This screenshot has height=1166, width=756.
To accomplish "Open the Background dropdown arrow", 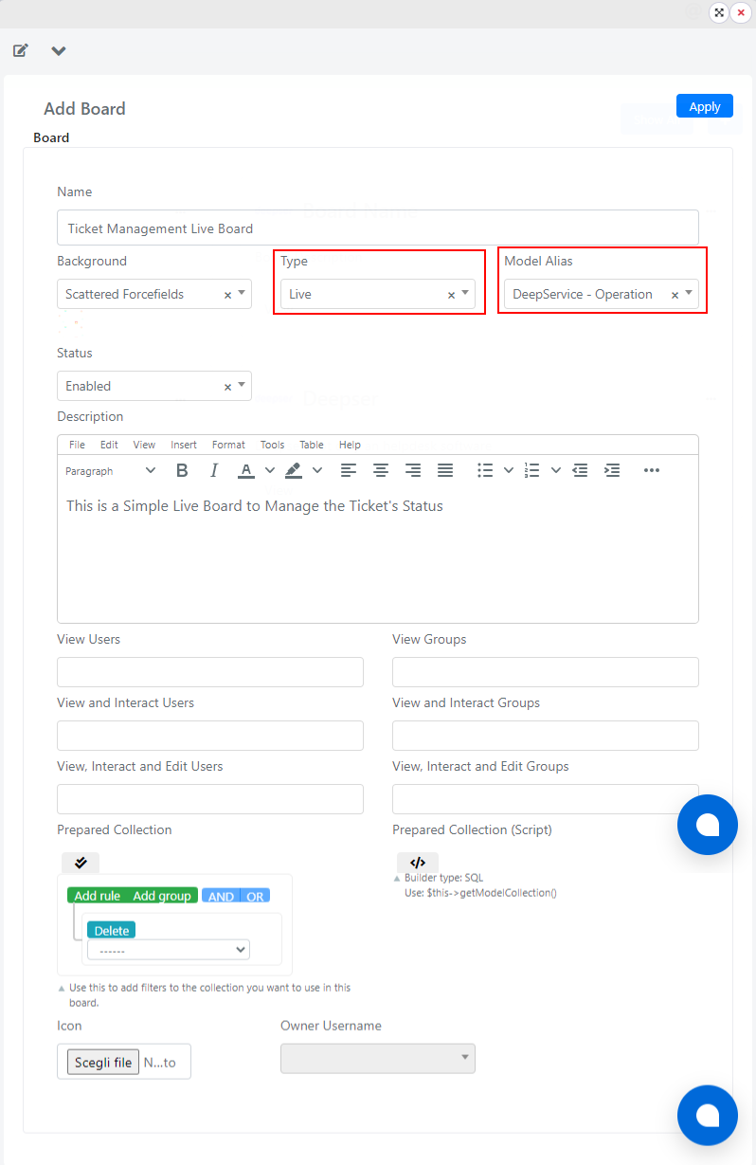I will [242, 293].
